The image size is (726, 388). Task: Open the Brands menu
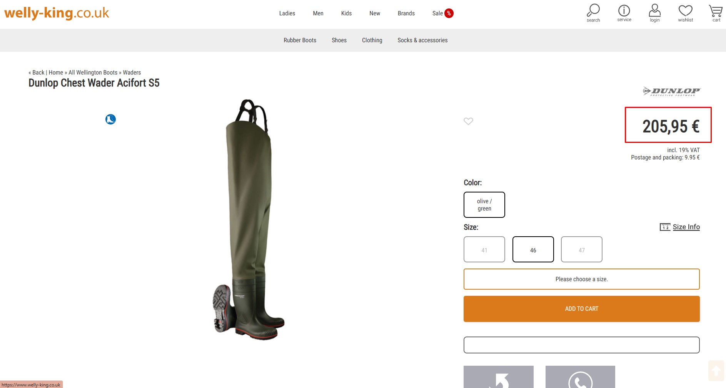(x=406, y=13)
